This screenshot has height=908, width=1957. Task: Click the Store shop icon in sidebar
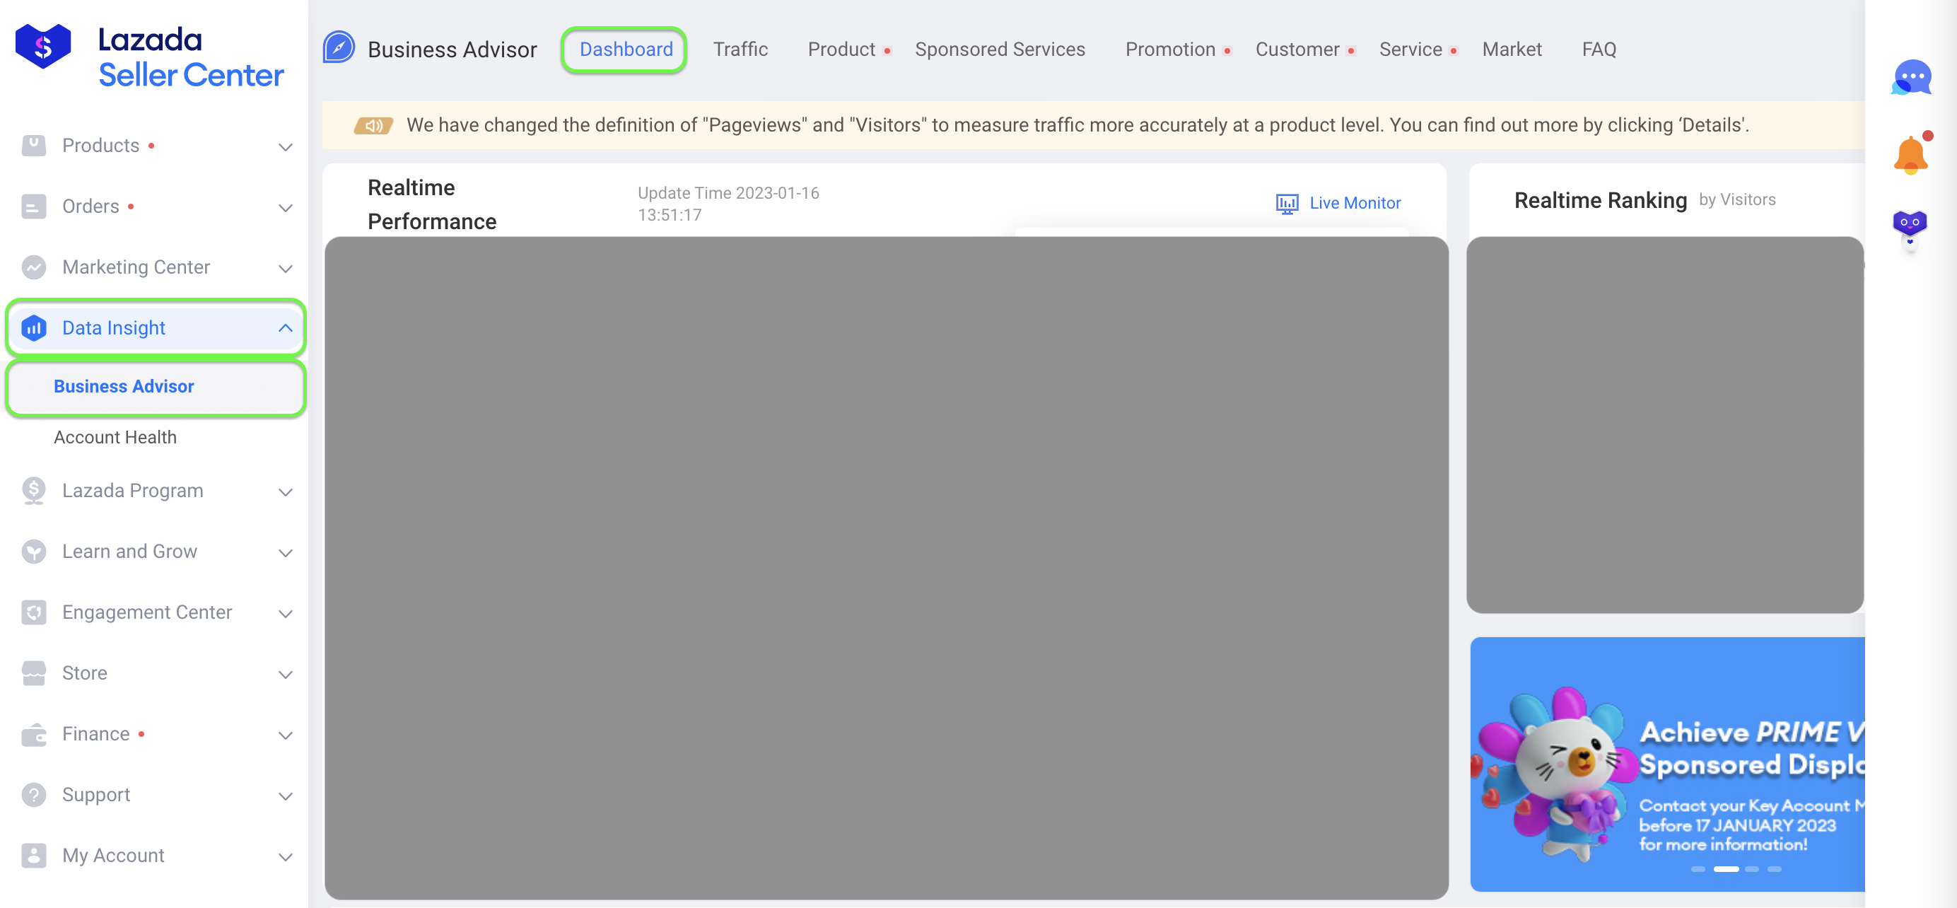click(x=33, y=673)
